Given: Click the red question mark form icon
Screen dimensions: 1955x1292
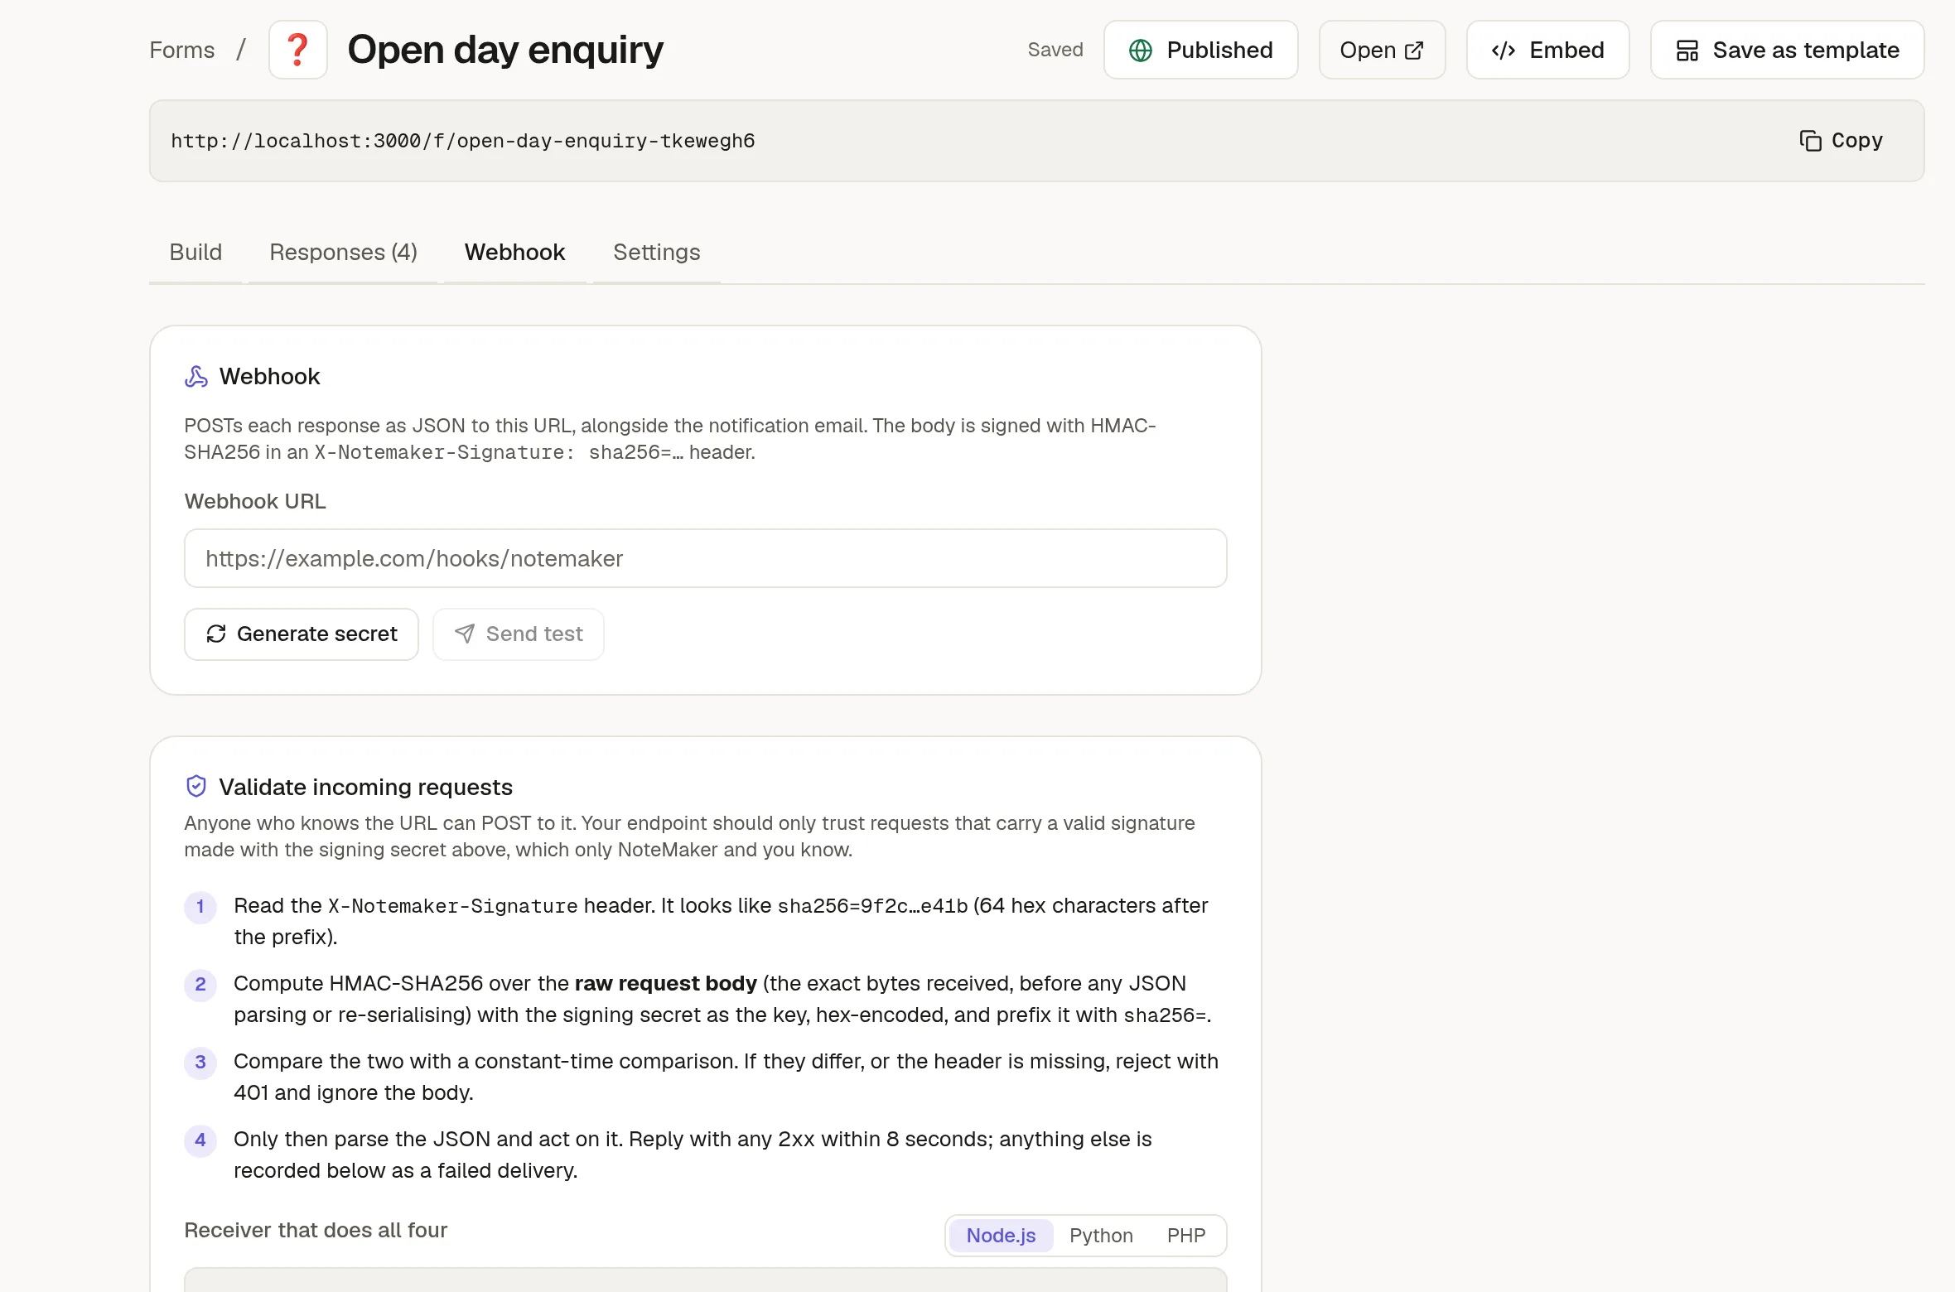Looking at the screenshot, I should [x=297, y=50].
